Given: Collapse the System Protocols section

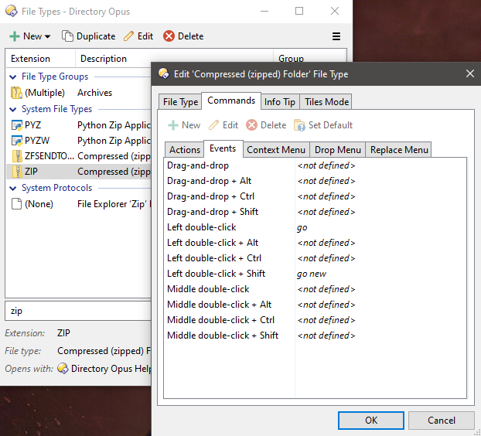Looking at the screenshot, I should 13,188.
